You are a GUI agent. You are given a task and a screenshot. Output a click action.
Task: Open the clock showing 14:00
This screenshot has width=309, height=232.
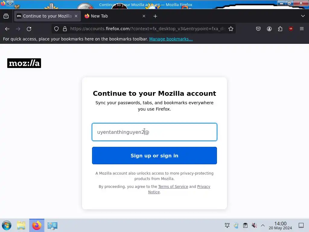click(280, 225)
